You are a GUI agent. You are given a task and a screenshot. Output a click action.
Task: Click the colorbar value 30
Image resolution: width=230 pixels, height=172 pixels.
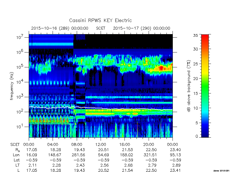[x=196, y=49]
